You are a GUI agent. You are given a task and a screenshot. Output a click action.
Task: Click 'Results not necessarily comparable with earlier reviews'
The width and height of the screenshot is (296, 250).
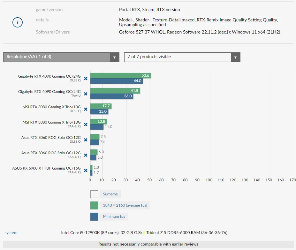pyautogui.click(x=148, y=244)
